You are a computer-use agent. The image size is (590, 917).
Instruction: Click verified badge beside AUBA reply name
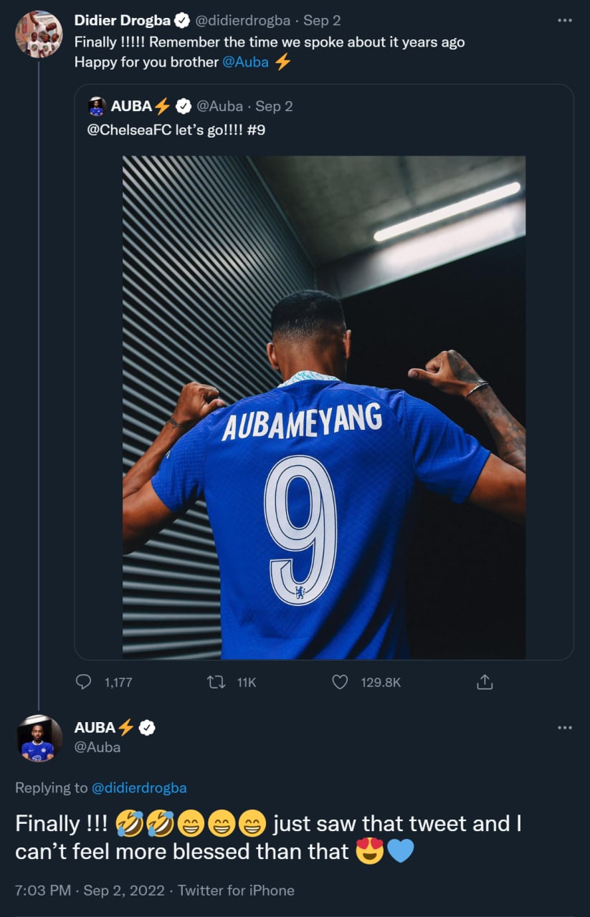coord(147,728)
